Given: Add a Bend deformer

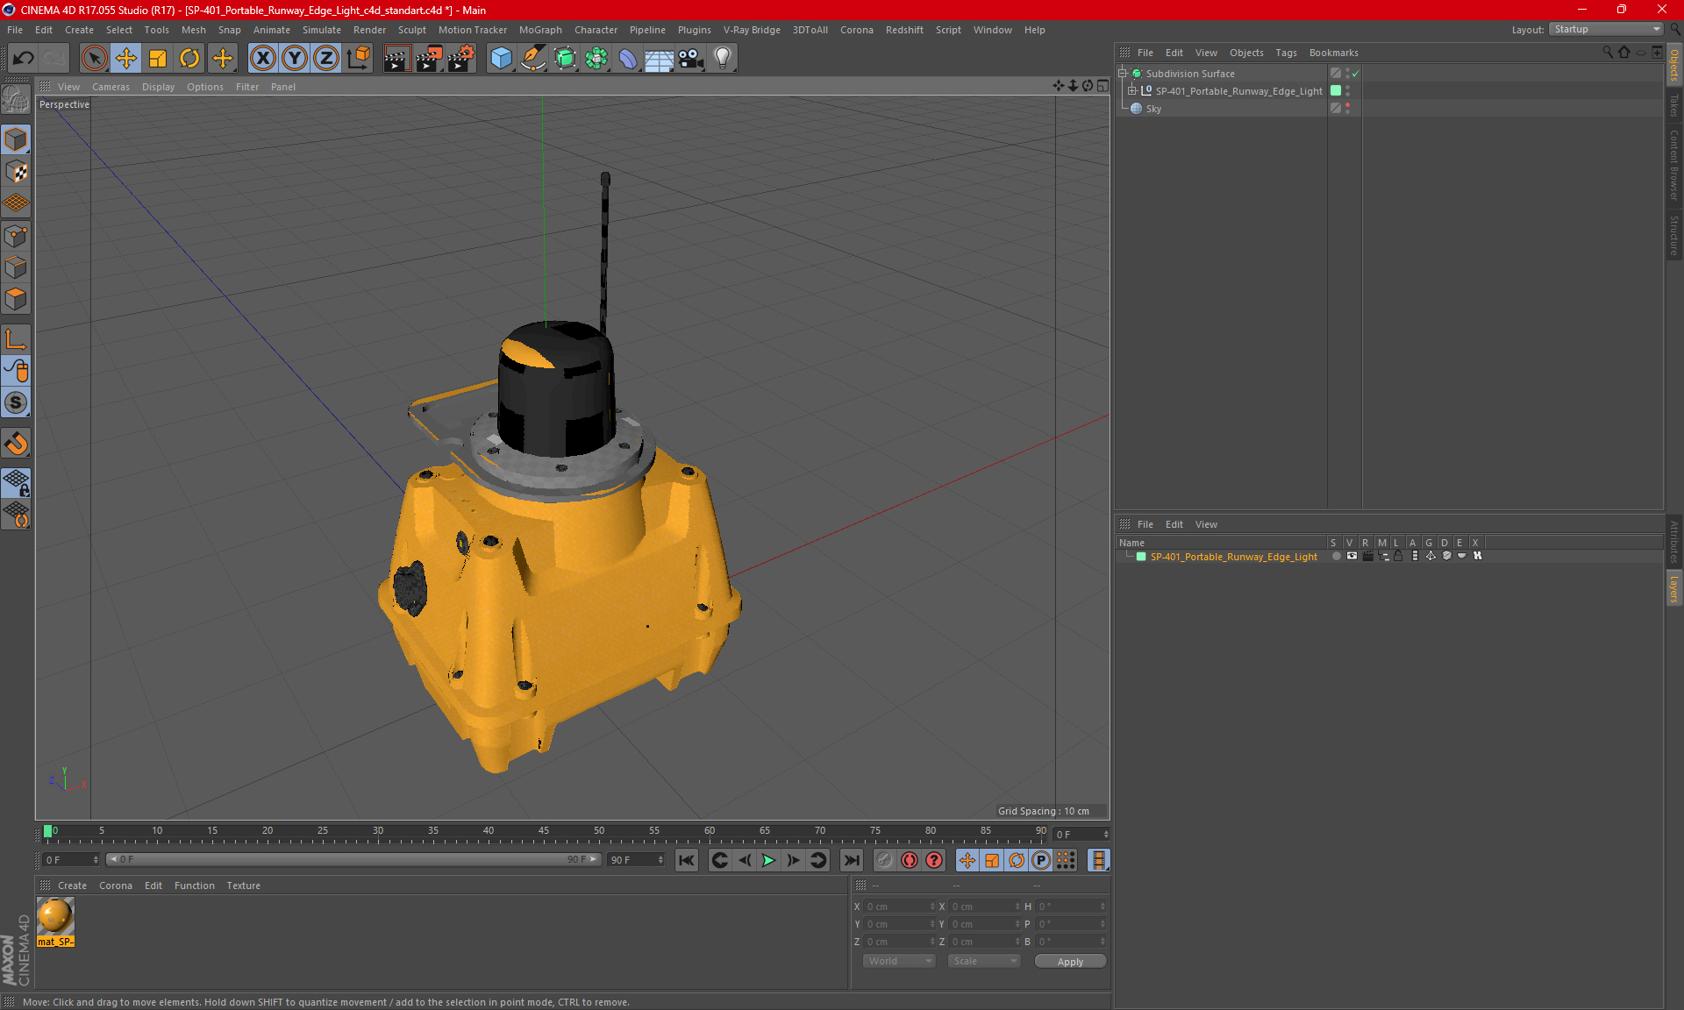Looking at the screenshot, I should point(628,59).
